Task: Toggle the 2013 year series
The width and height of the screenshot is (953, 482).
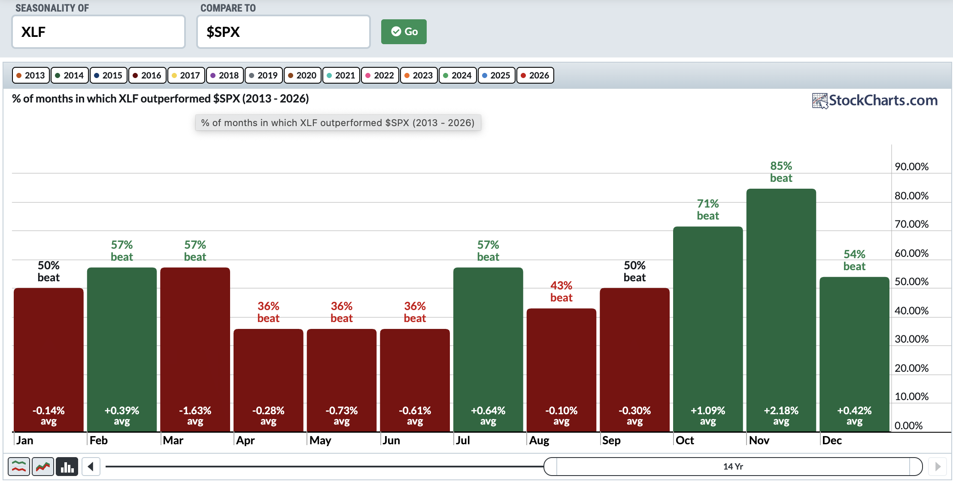Action: [x=31, y=75]
